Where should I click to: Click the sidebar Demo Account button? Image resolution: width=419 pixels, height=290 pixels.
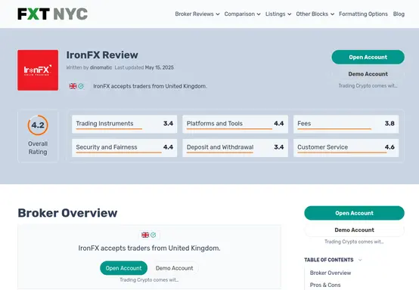coord(354,230)
